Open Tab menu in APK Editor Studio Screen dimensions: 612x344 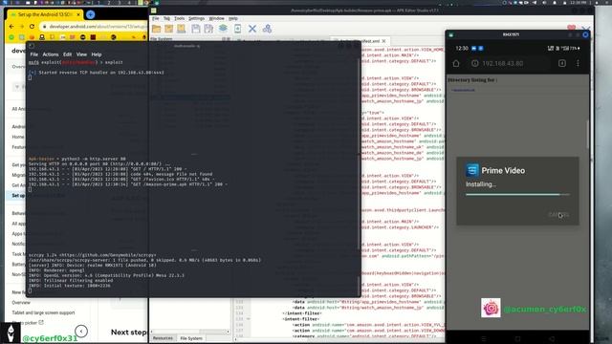[166, 18]
